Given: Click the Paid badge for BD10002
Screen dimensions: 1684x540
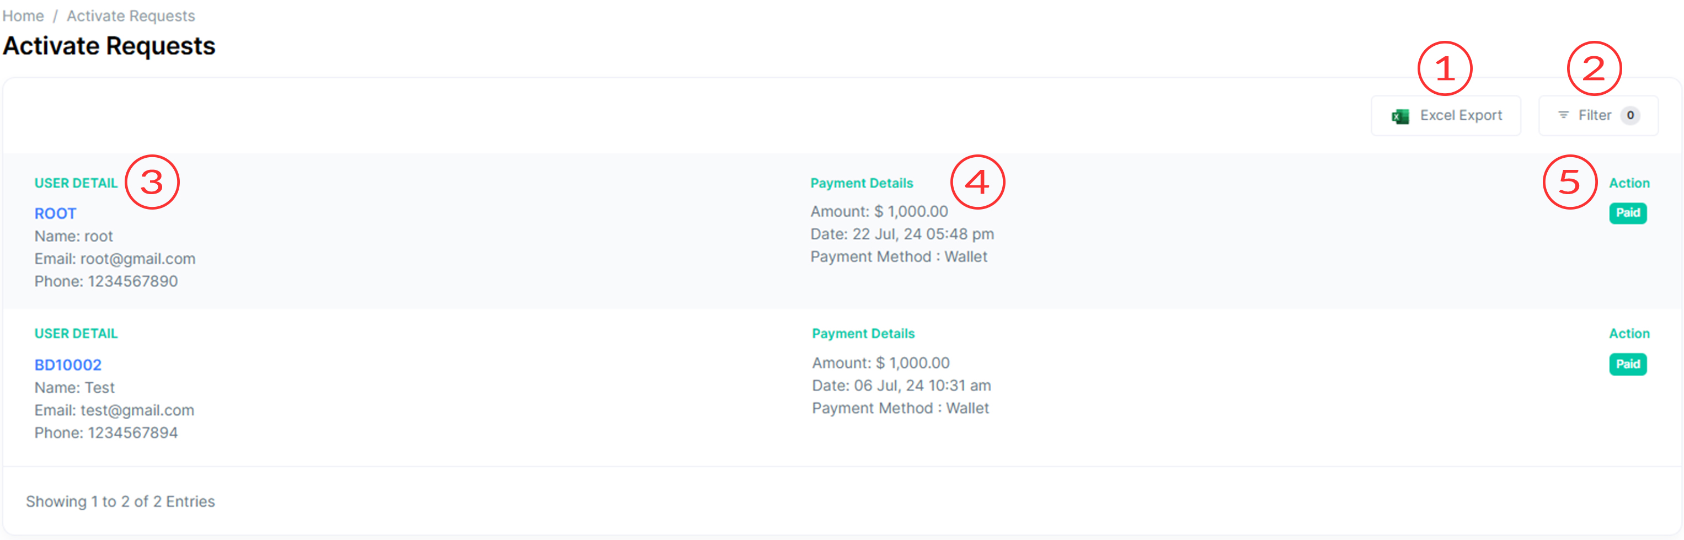Looking at the screenshot, I should [x=1627, y=364].
